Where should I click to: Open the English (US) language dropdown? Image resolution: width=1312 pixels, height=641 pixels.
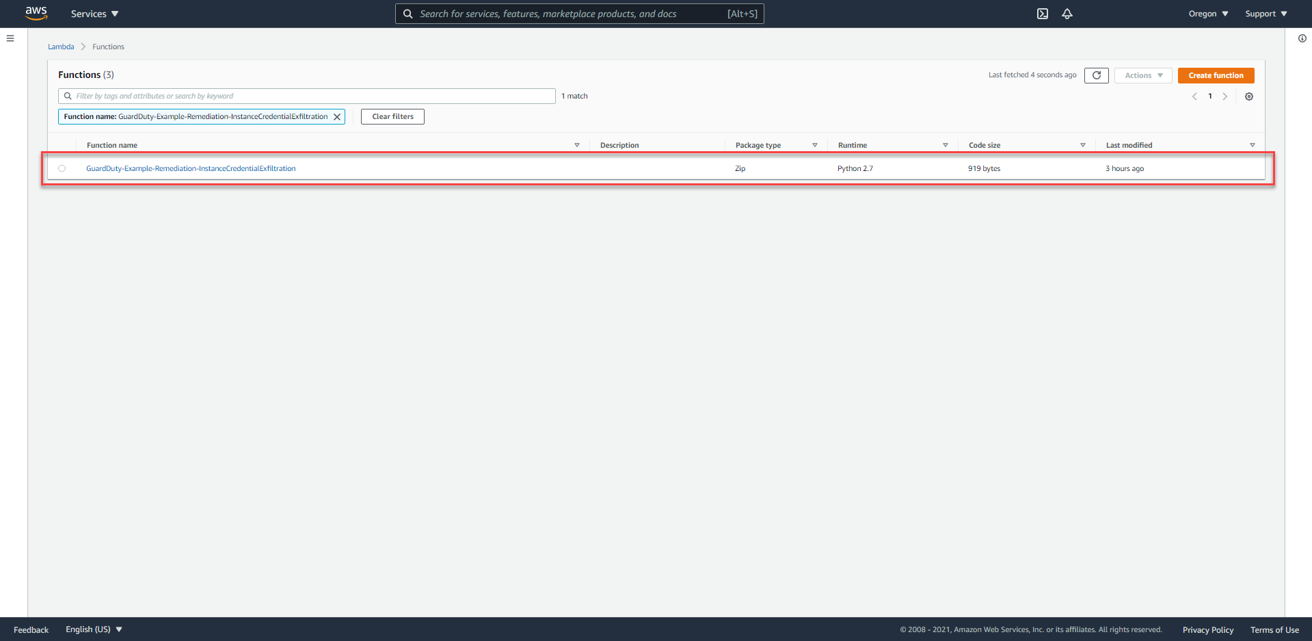tap(94, 629)
